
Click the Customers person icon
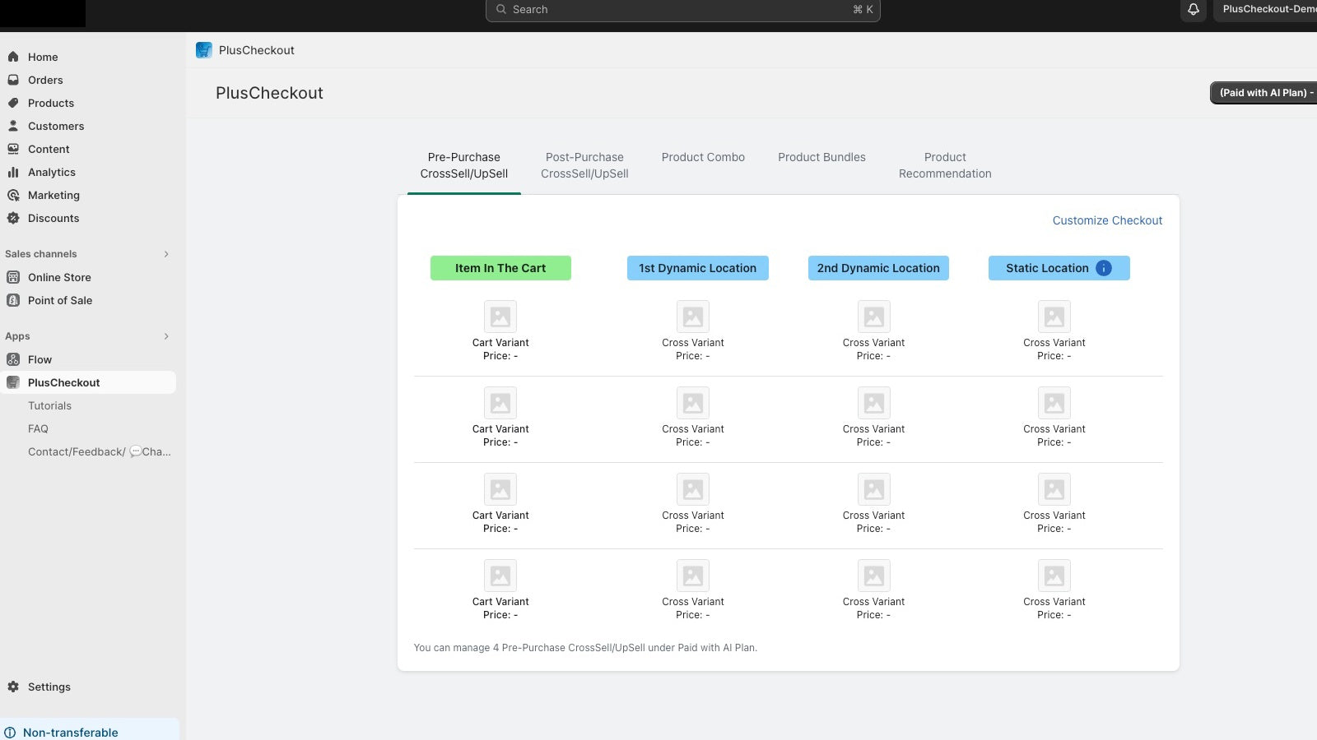[x=13, y=126]
